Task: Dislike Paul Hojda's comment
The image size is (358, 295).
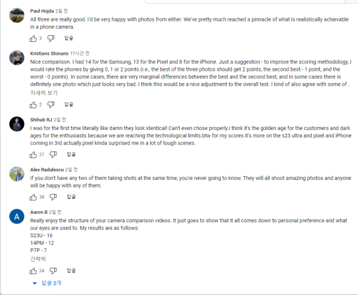Action: pyautogui.click(x=51, y=38)
